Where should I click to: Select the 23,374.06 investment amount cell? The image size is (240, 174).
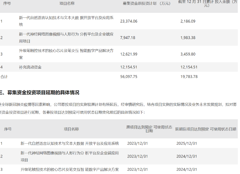click(x=129, y=21)
